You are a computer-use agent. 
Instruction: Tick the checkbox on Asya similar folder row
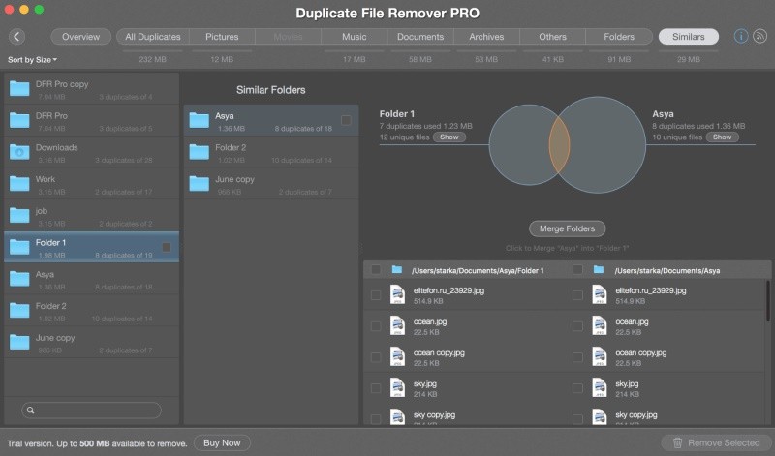click(346, 120)
